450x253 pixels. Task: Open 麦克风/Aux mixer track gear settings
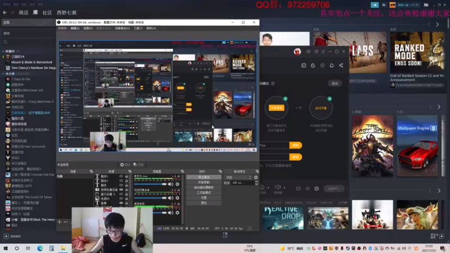click(177, 184)
